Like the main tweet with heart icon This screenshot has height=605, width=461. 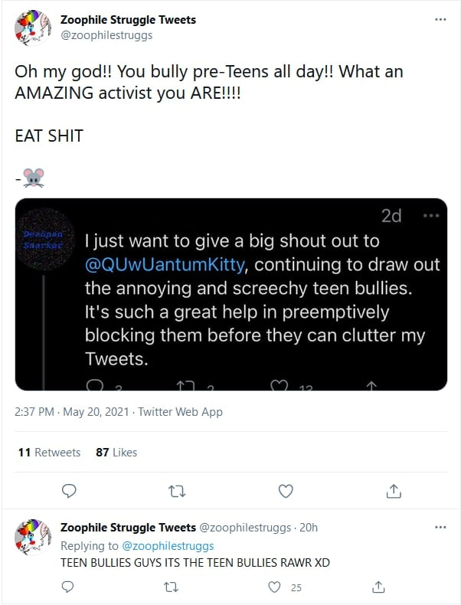click(286, 491)
